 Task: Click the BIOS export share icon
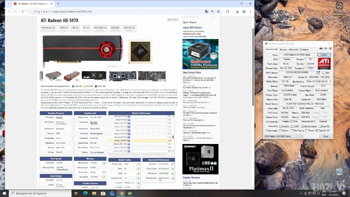[x=319, y=73]
